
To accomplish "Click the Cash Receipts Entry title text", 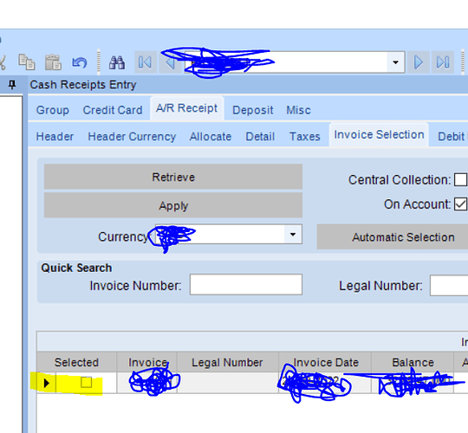I will [83, 85].
